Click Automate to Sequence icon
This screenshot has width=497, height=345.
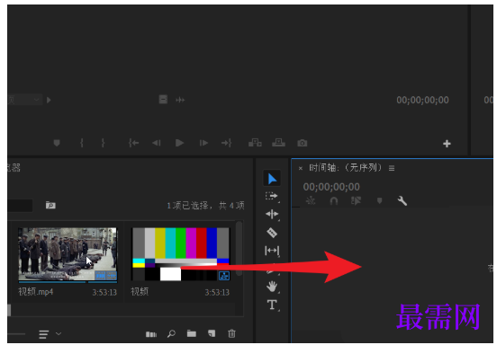click(151, 334)
